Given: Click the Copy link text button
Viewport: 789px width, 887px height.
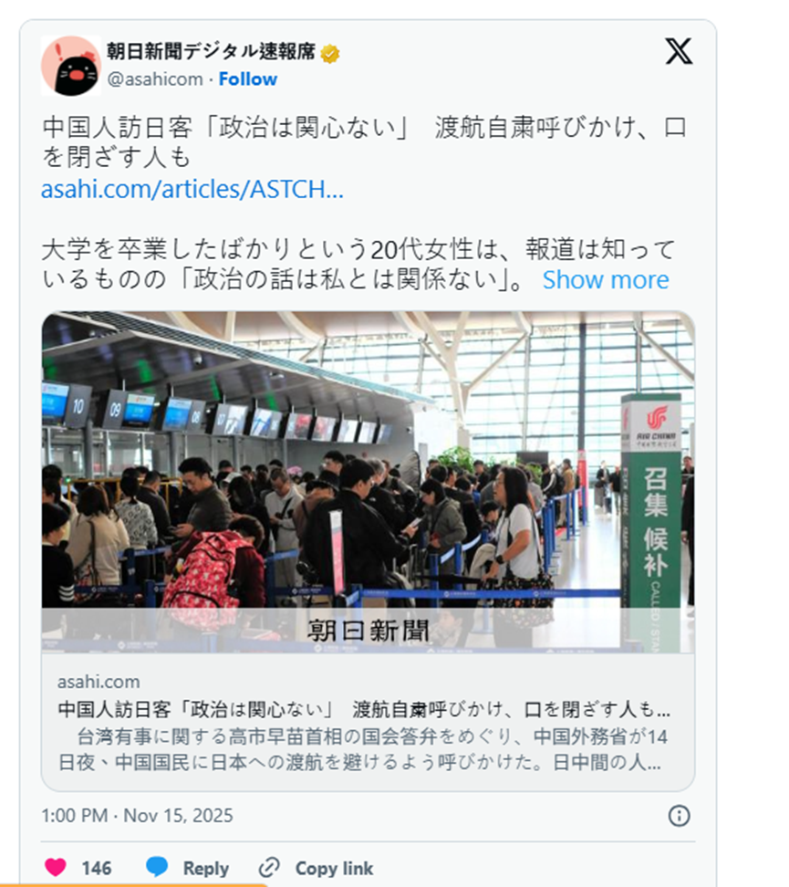Looking at the screenshot, I should 334,868.
